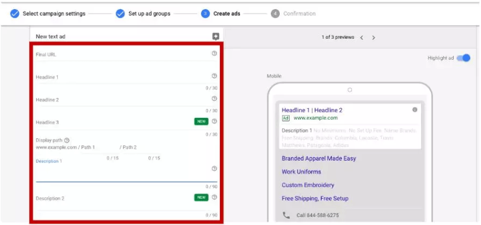Open the Display path help icon

[x=67, y=140]
